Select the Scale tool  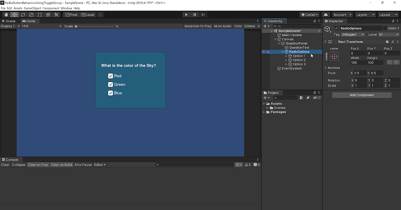[31, 14]
